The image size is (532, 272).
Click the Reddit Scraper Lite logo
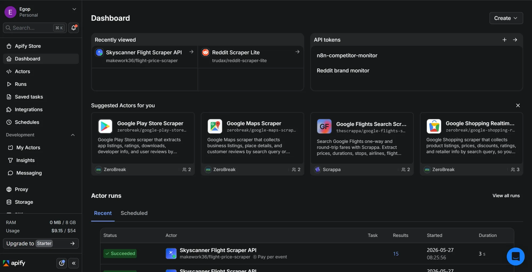click(205, 52)
